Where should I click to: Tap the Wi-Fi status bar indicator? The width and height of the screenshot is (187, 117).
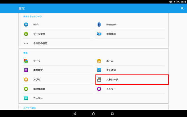(171, 2)
